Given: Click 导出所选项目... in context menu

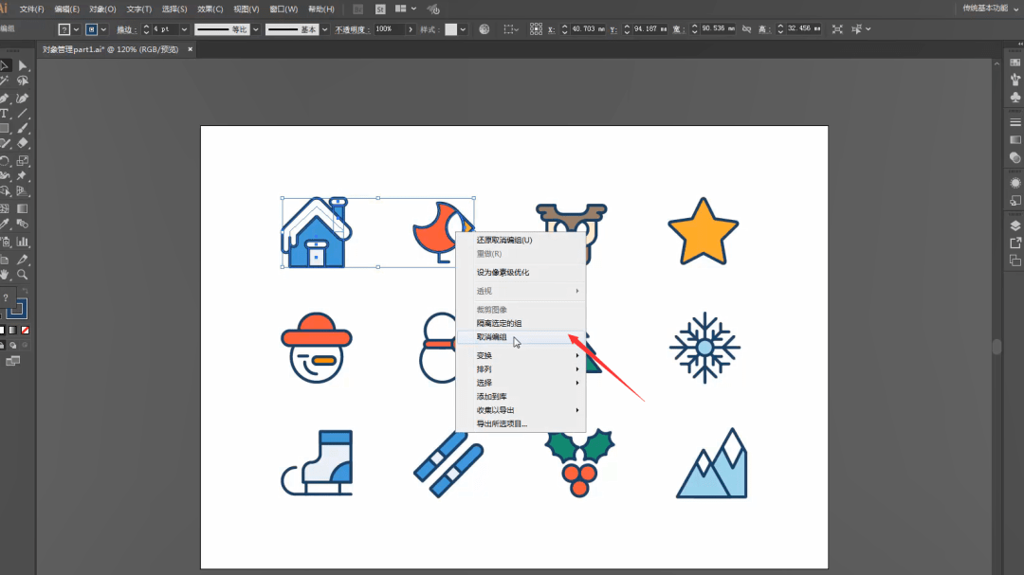Looking at the screenshot, I should click(502, 423).
